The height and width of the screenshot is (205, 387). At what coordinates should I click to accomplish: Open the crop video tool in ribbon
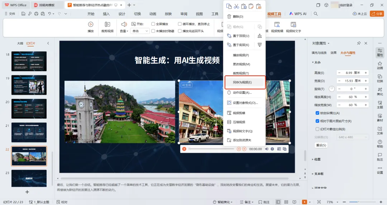coord(107,27)
